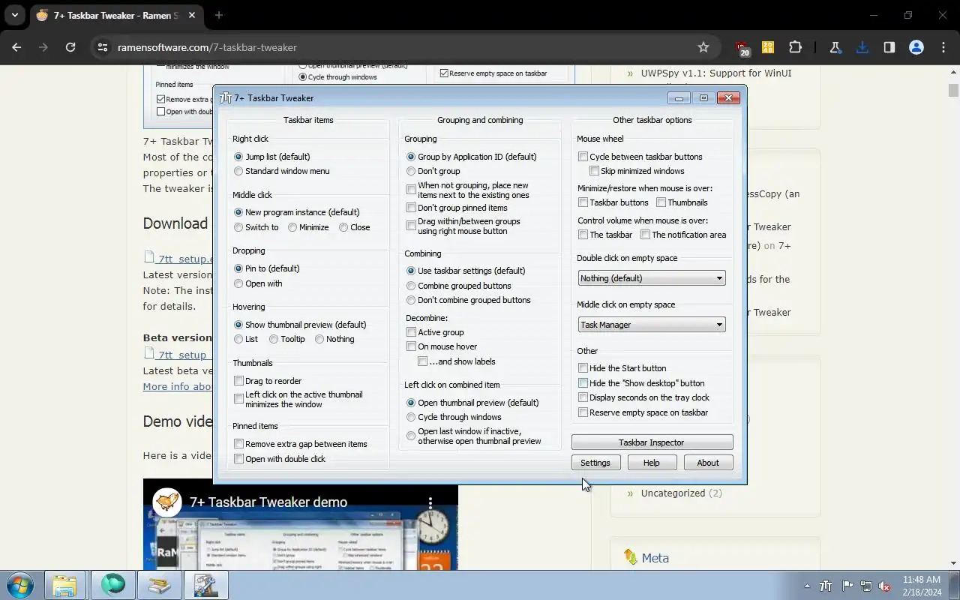Toggle the Chrome side panel
Image resolution: width=960 pixels, height=600 pixels.
pyautogui.click(x=889, y=47)
